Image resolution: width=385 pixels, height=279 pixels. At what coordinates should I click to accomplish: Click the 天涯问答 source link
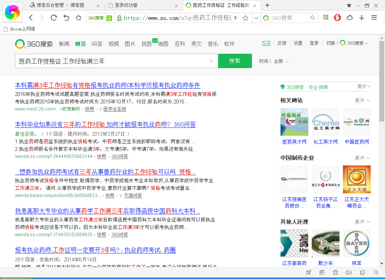pyautogui.click(x=133, y=196)
